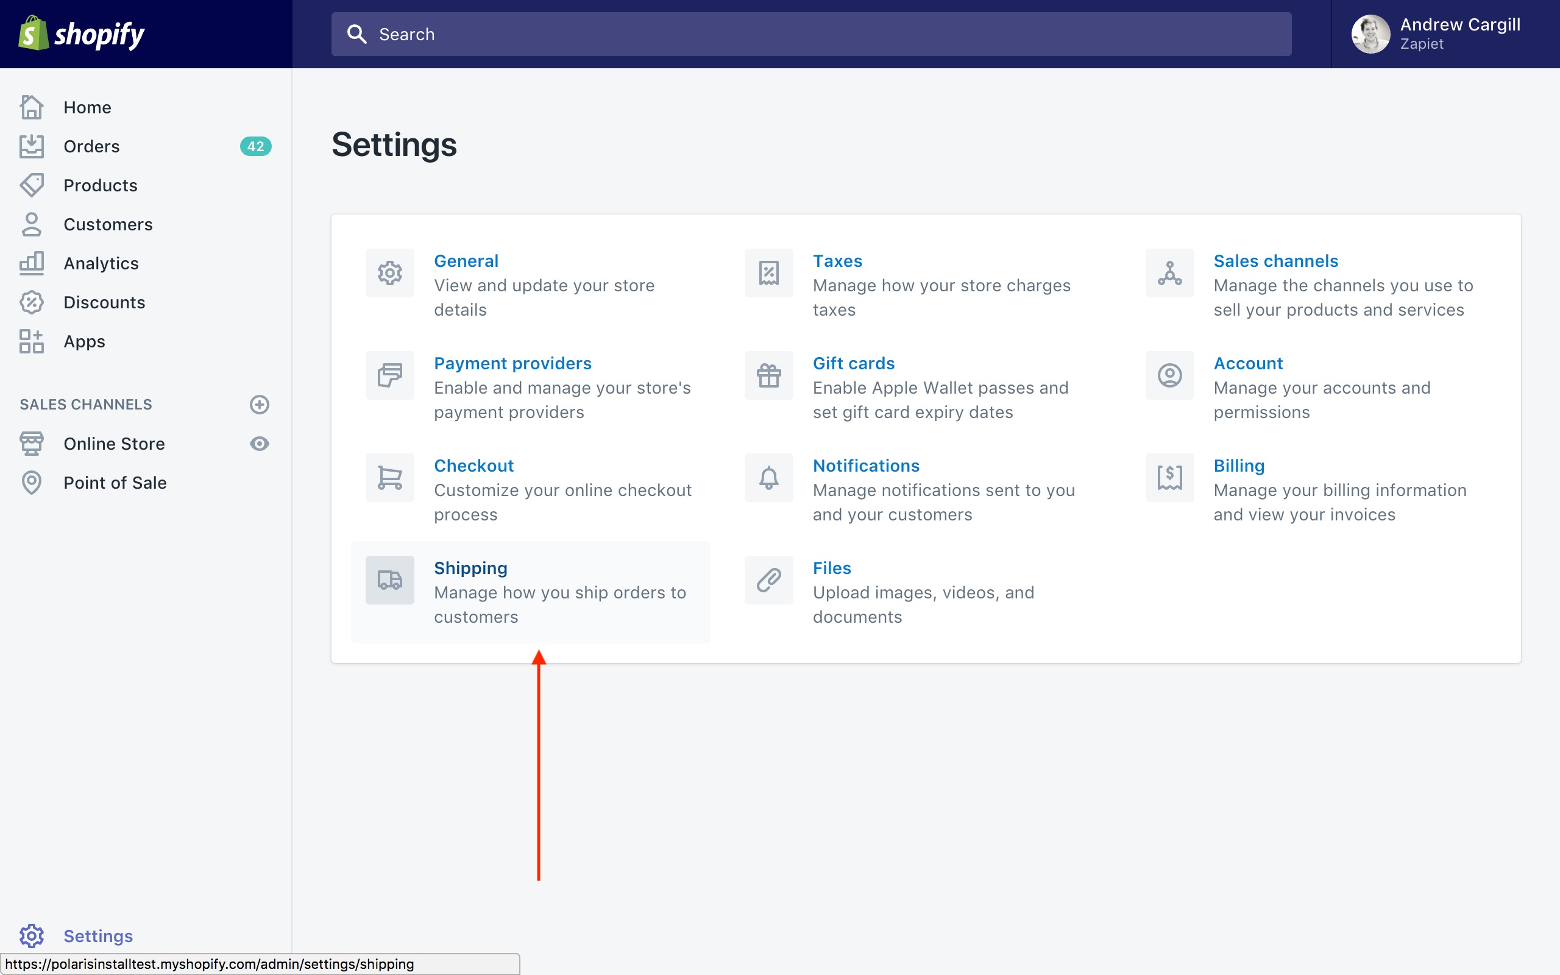Click the Shipping truck icon
The image size is (1560, 975).
tap(389, 580)
